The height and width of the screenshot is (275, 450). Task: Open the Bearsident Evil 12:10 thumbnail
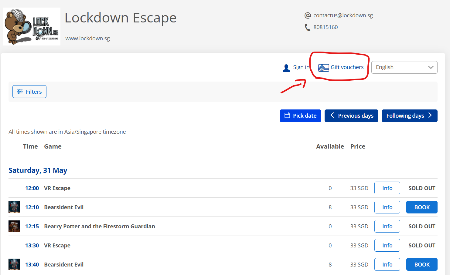click(x=14, y=207)
